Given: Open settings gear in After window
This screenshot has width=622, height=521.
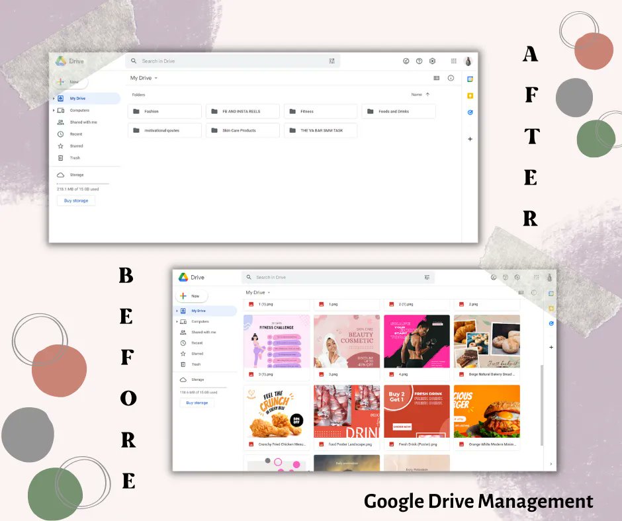Looking at the screenshot, I should 432,61.
